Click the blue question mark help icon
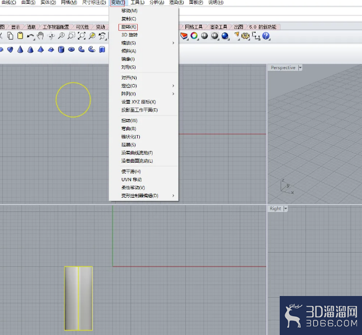 (266, 36)
